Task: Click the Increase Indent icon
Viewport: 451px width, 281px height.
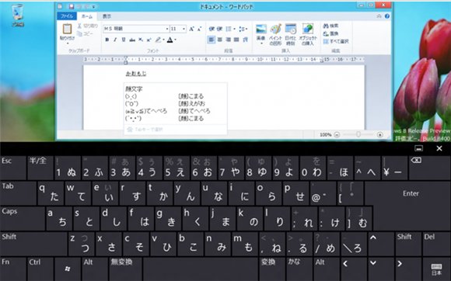Action: click(219, 29)
